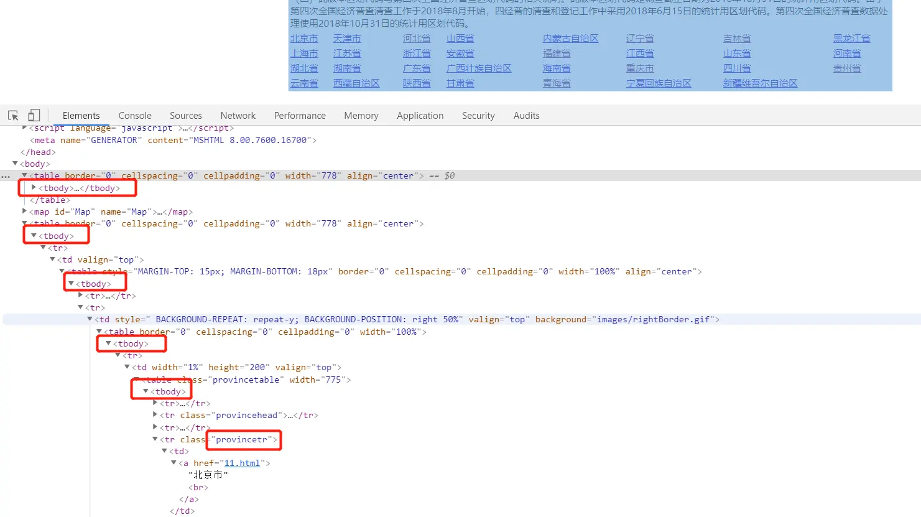
Task: Collapse the td width="1%" height="200" node
Action: [x=127, y=367]
